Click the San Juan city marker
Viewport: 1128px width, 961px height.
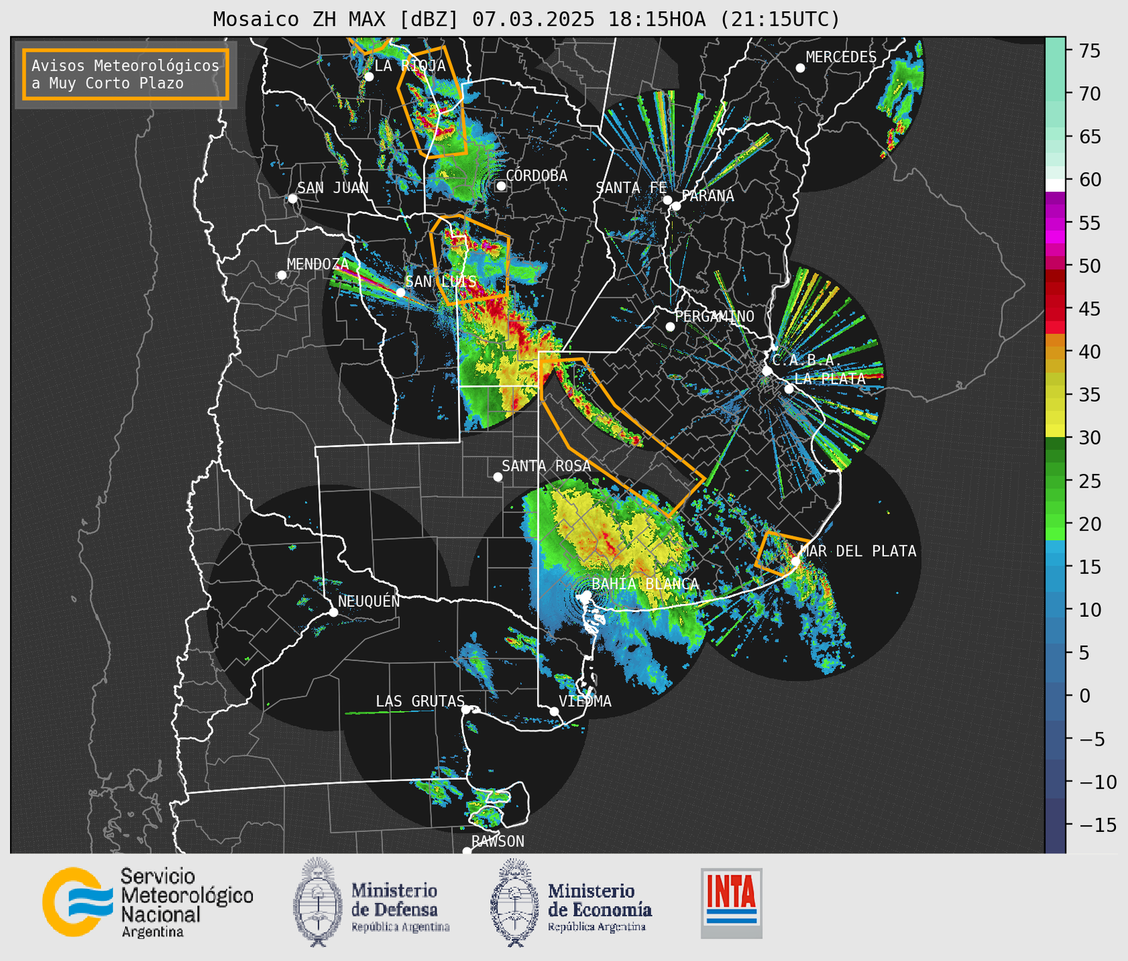click(292, 198)
